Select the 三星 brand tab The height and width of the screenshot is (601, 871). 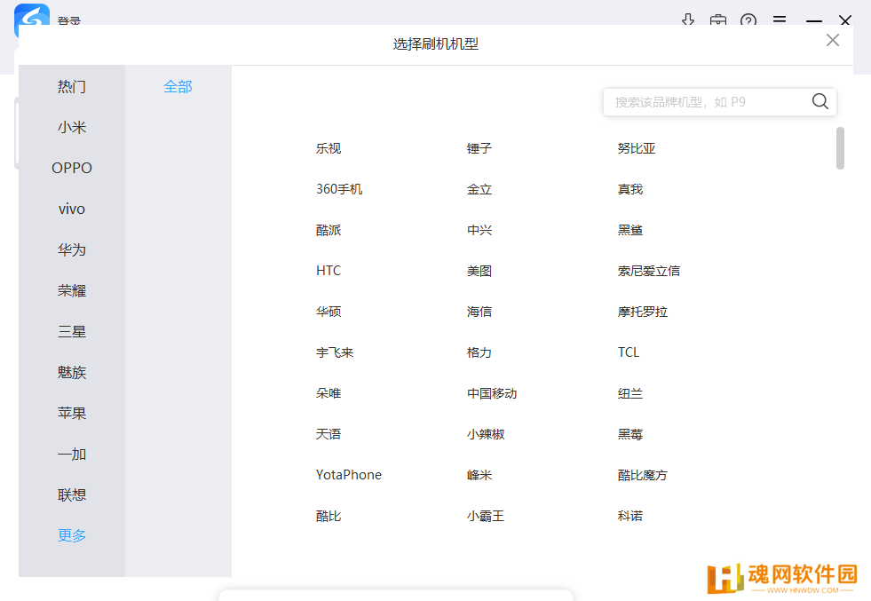(x=72, y=332)
